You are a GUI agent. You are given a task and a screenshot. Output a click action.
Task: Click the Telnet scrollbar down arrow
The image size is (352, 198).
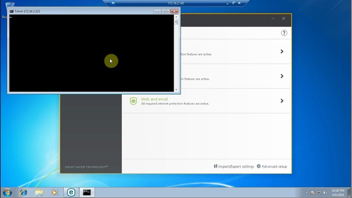(x=176, y=90)
